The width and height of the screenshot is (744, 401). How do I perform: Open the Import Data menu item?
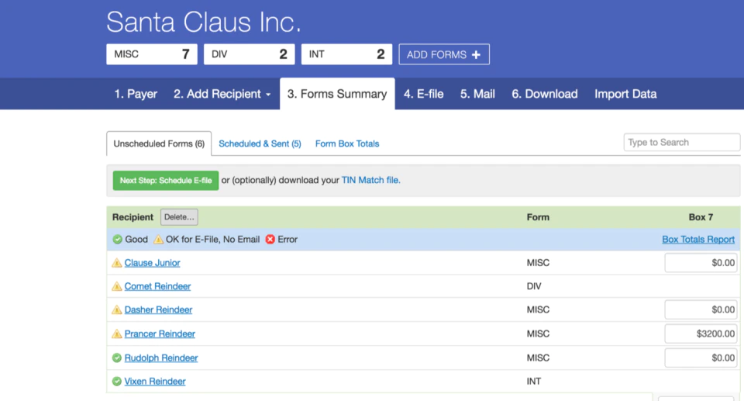pos(625,94)
